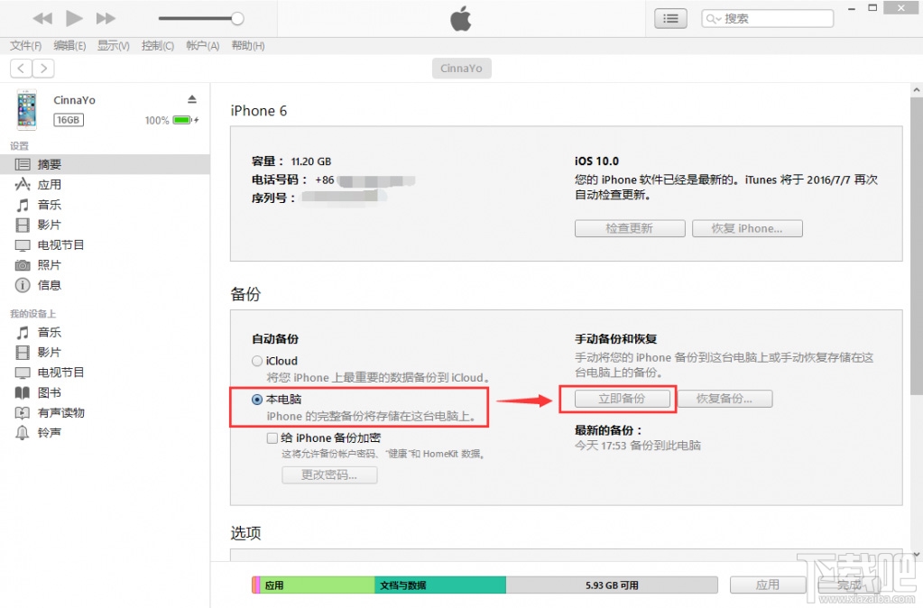Open the 控制(C) menu
Viewport: 923px width, 608px height.
[x=158, y=45]
